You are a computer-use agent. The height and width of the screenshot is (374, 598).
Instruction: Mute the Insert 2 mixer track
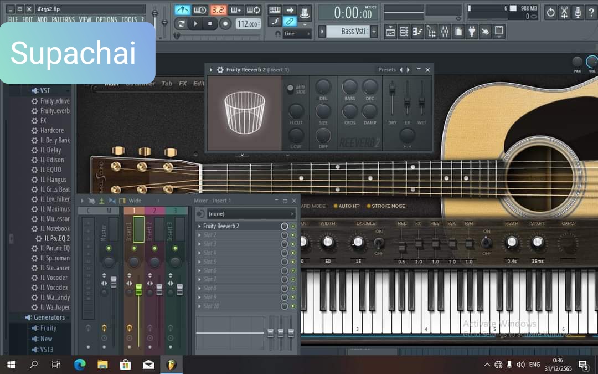[x=154, y=248]
